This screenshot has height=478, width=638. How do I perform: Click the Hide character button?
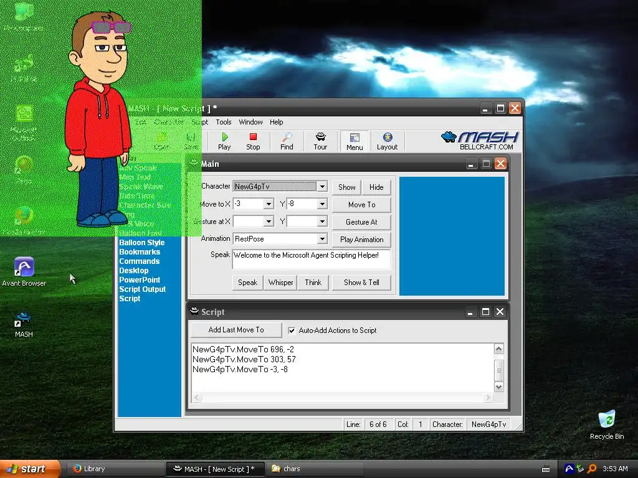click(376, 187)
